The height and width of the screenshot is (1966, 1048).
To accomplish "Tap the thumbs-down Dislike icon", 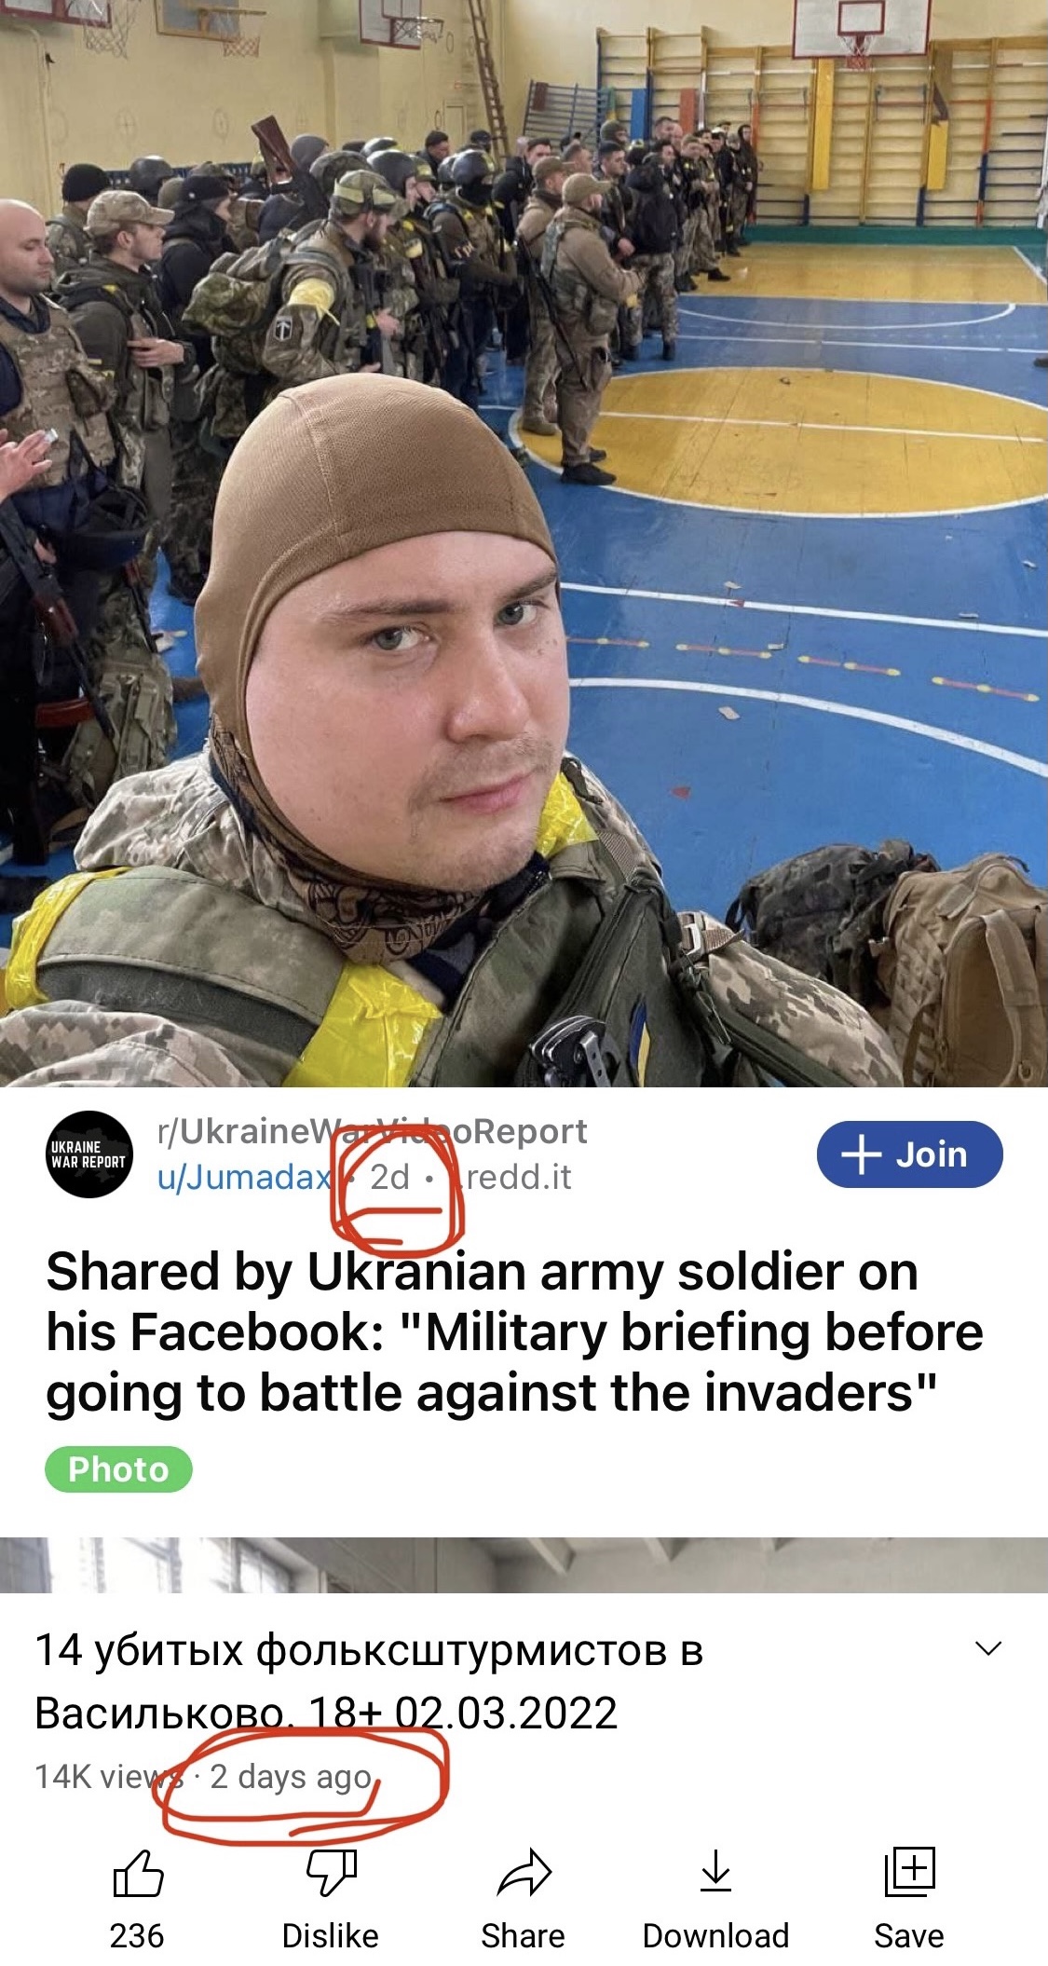I will pyautogui.click(x=331, y=1874).
